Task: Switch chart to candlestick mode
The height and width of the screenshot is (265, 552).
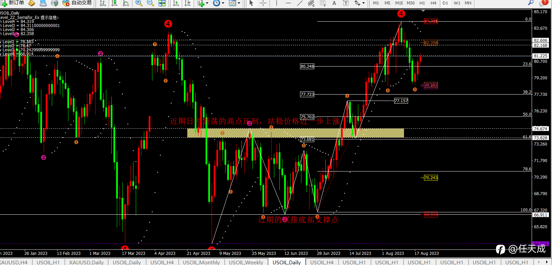Action: click(114, 3)
